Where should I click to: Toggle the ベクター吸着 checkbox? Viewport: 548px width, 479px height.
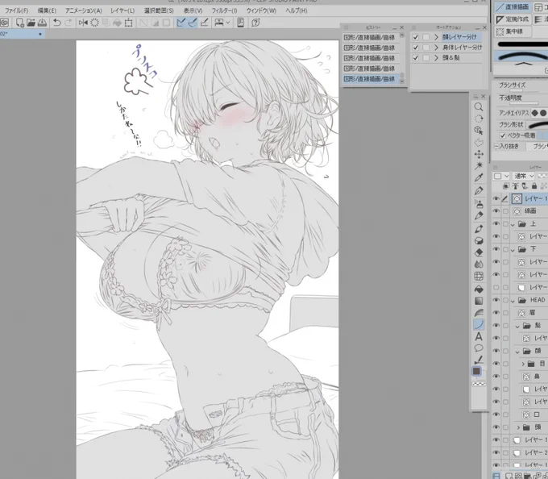[x=502, y=135]
